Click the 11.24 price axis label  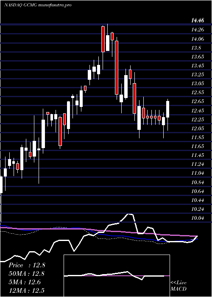coord(198,164)
